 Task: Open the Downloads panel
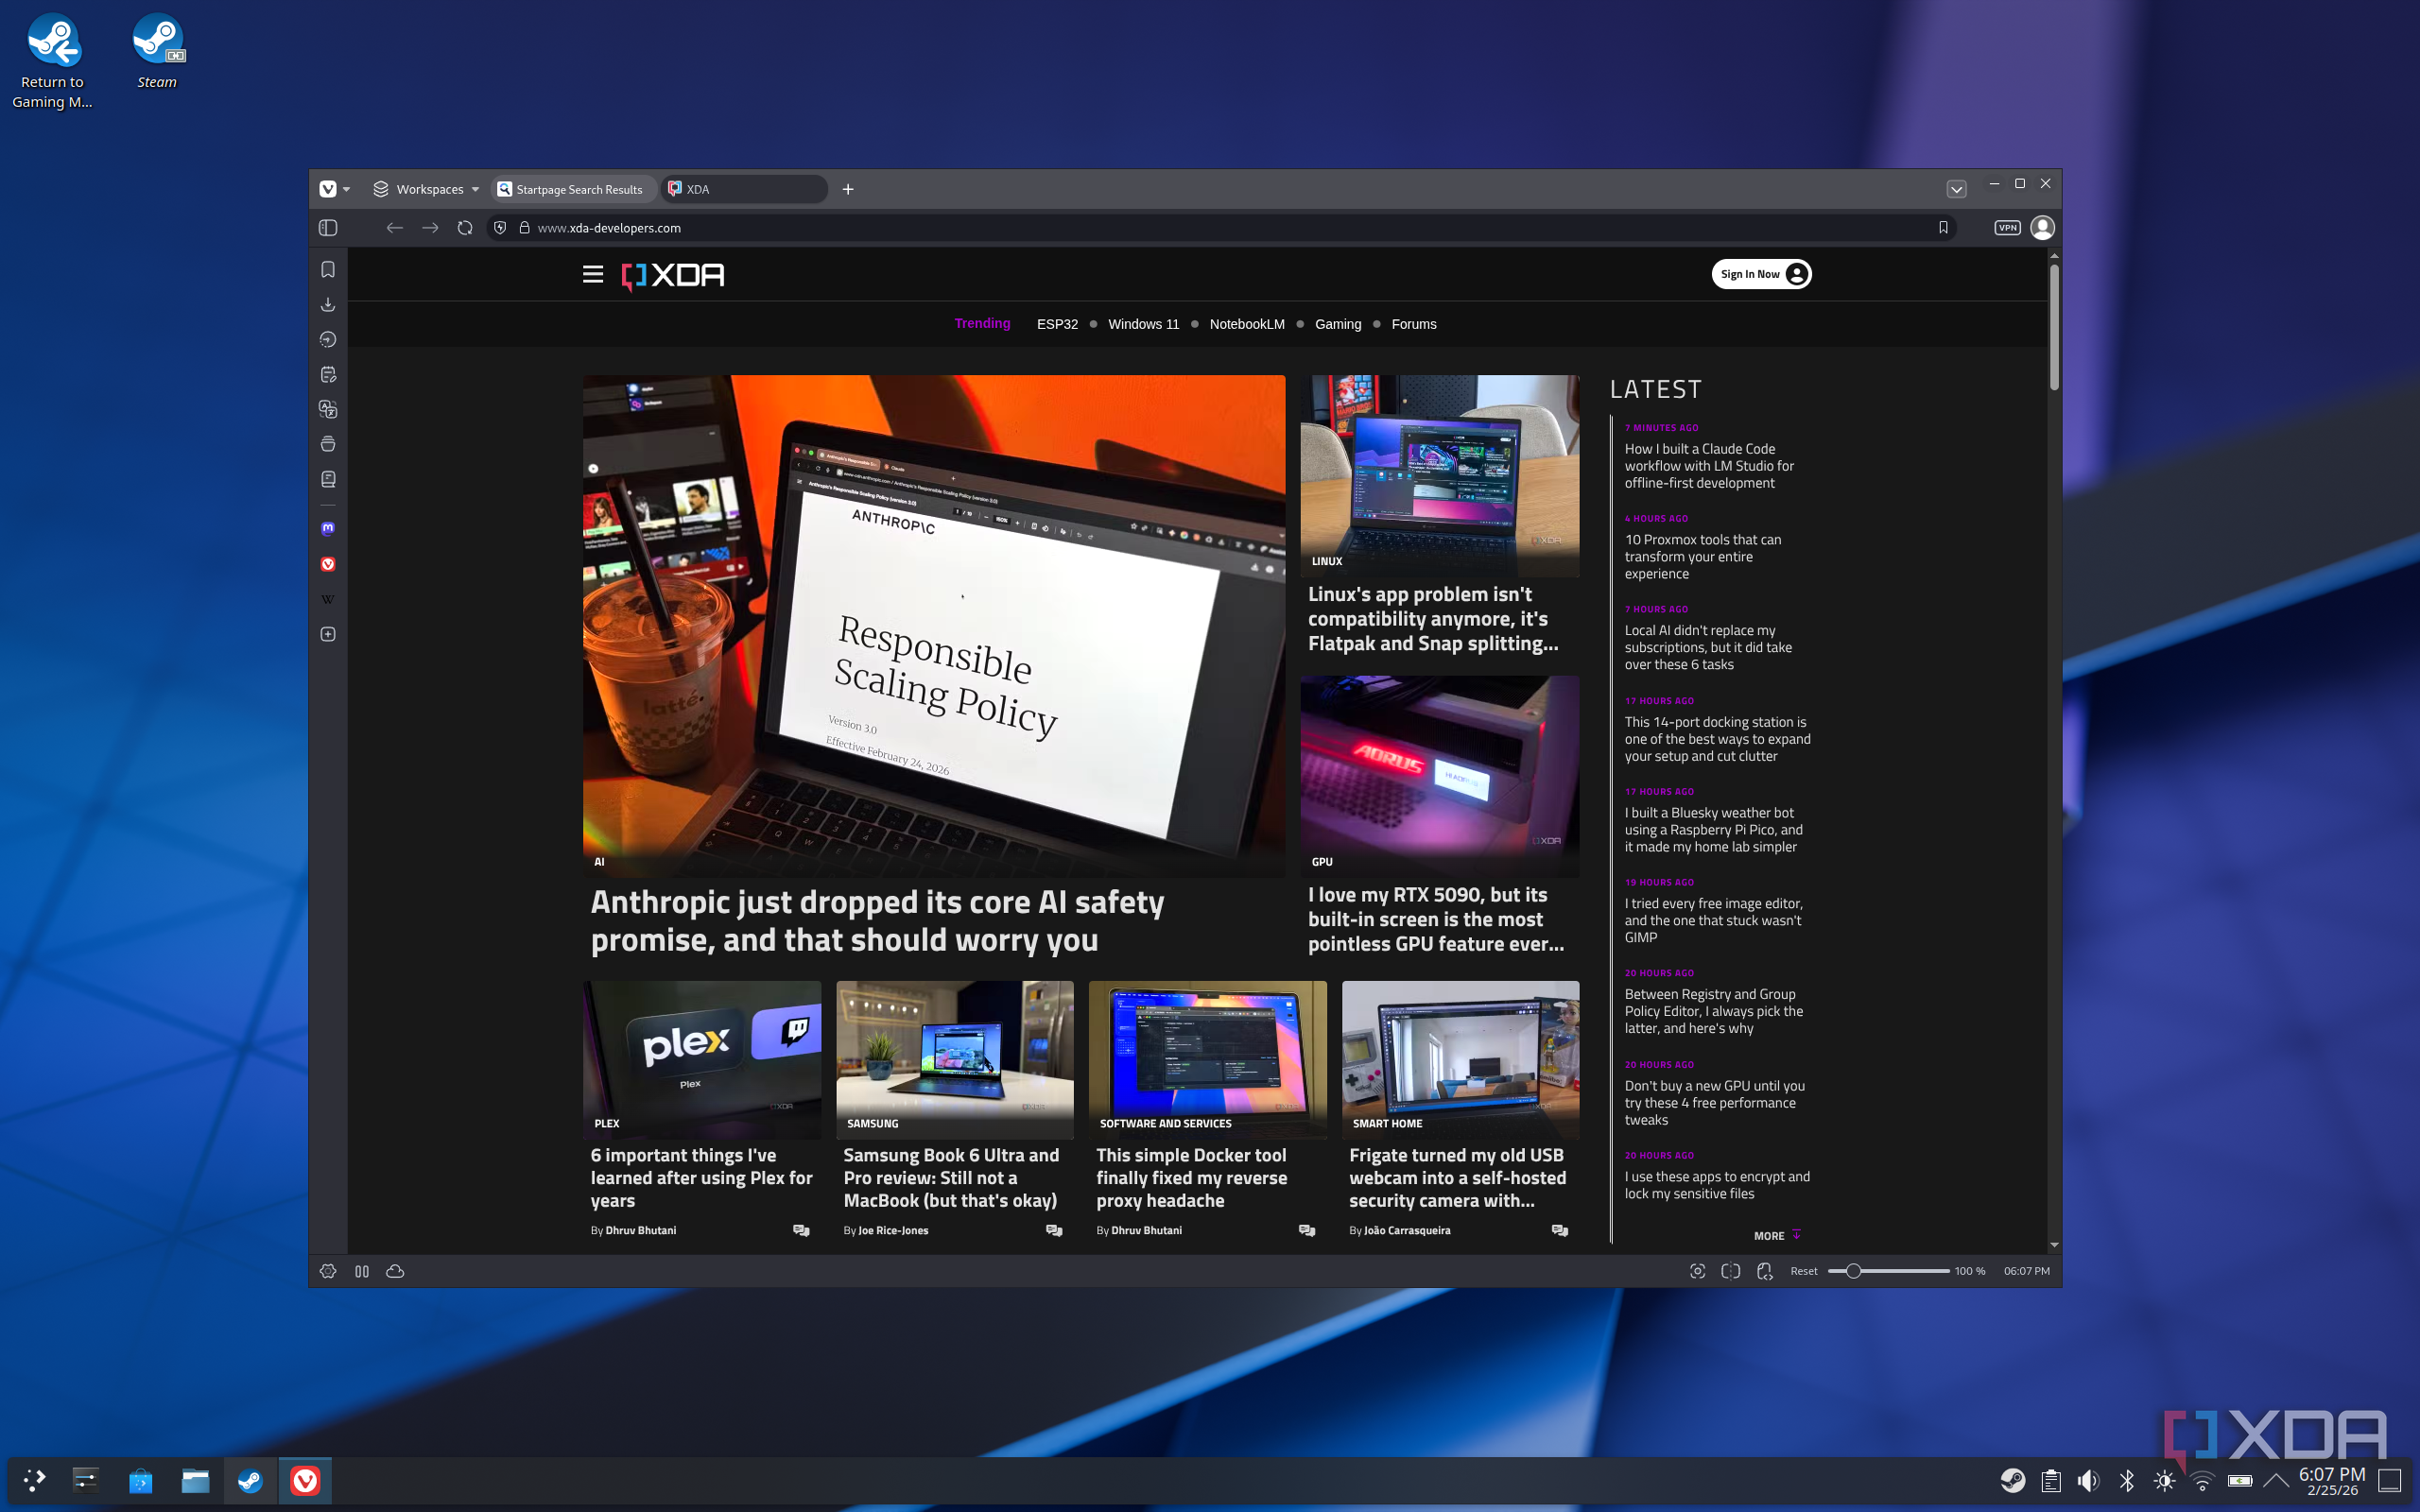pos(328,305)
